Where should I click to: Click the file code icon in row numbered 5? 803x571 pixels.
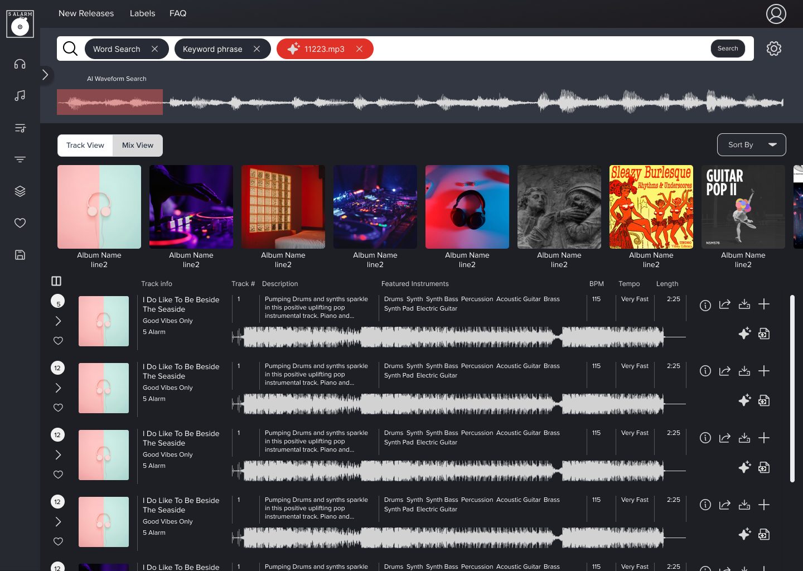(764, 333)
